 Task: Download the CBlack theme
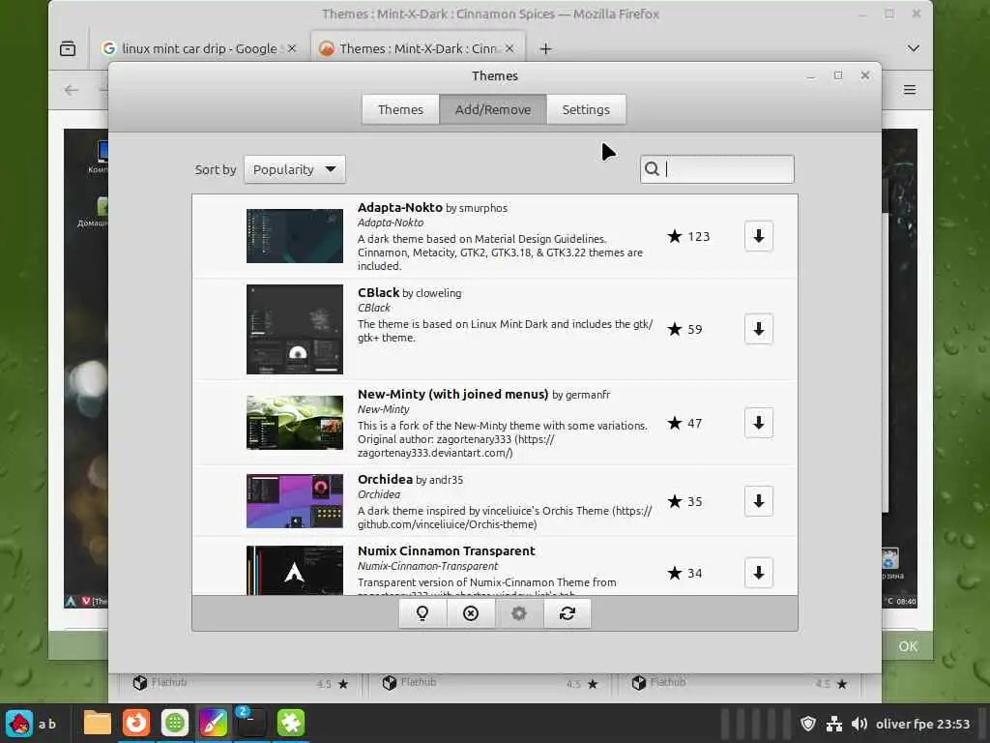[x=758, y=329]
